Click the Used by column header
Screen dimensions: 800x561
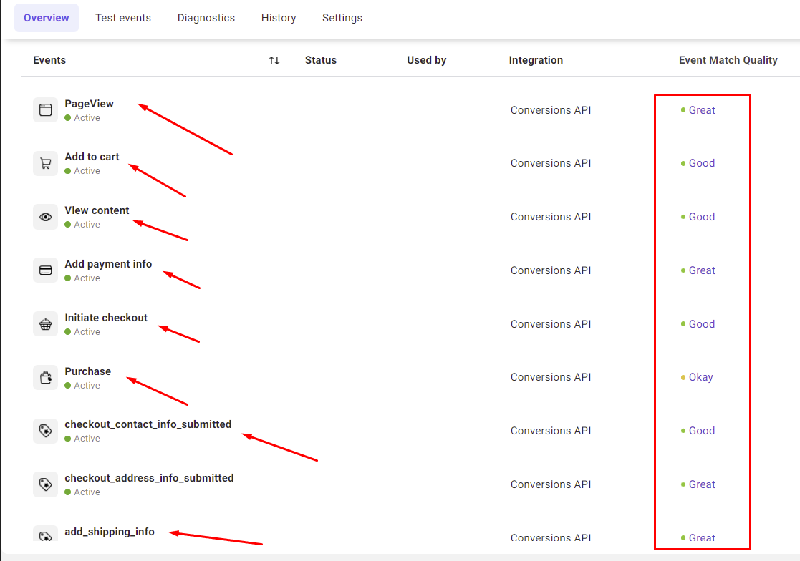pyautogui.click(x=427, y=60)
